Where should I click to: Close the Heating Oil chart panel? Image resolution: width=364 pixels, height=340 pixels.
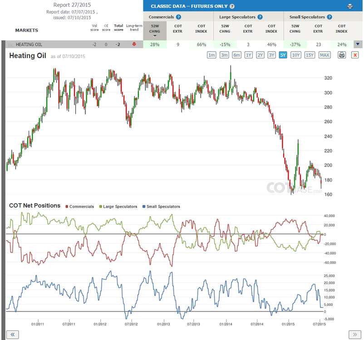[x=355, y=55]
